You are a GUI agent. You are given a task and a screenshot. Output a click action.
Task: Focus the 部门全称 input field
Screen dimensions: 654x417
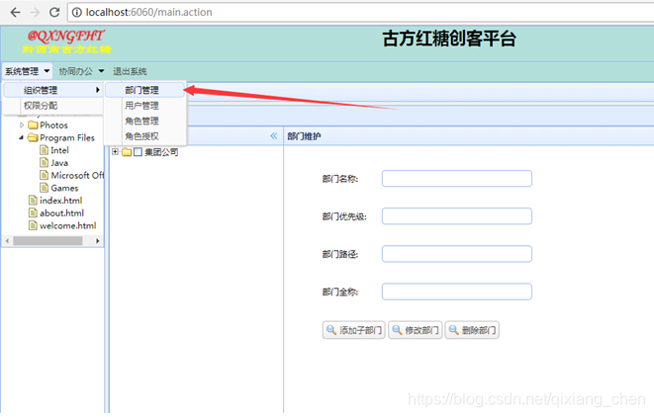[457, 292]
